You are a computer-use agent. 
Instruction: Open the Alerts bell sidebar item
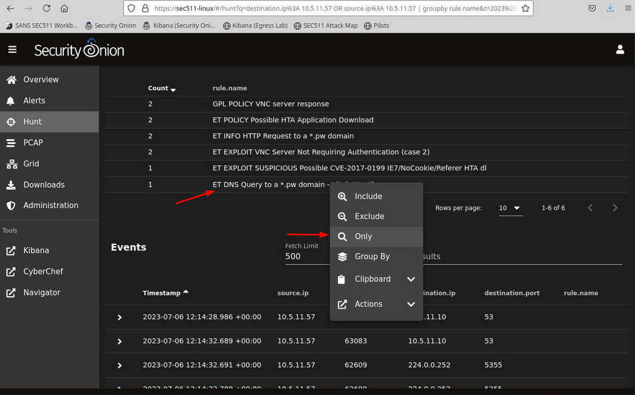(34, 100)
